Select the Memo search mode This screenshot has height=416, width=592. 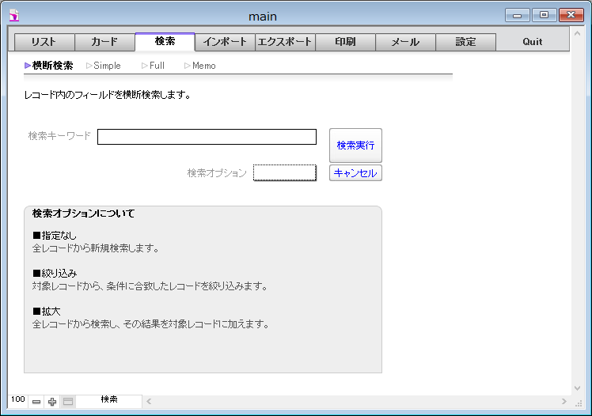(x=200, y=66)
